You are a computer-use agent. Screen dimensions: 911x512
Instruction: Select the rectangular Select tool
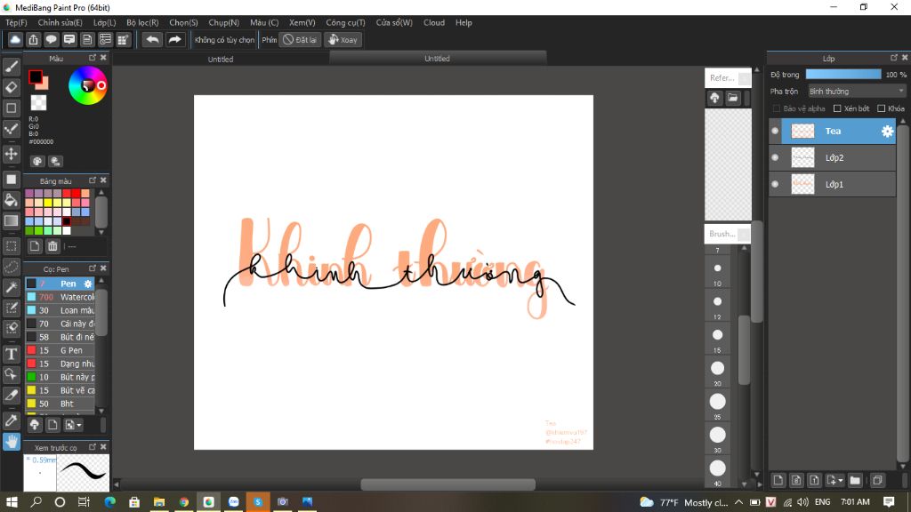[x=11, y=246]
